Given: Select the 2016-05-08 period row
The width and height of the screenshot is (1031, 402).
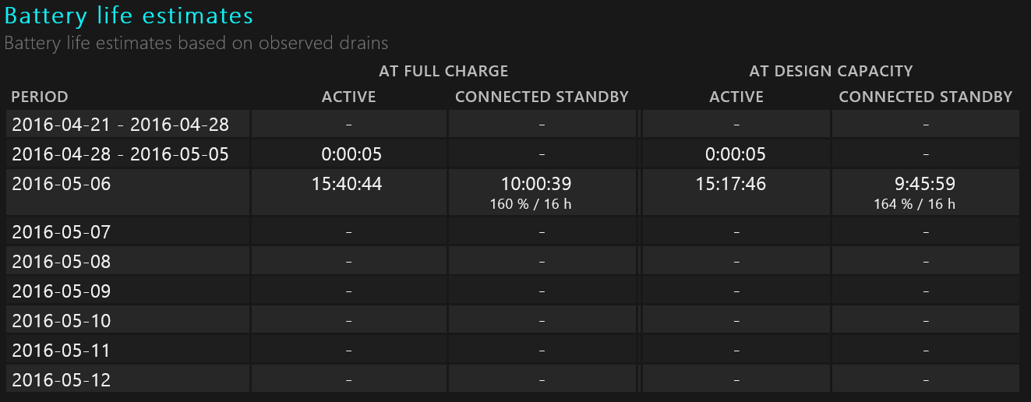Looking at the screenshot, I should click(x=513, y=261).
